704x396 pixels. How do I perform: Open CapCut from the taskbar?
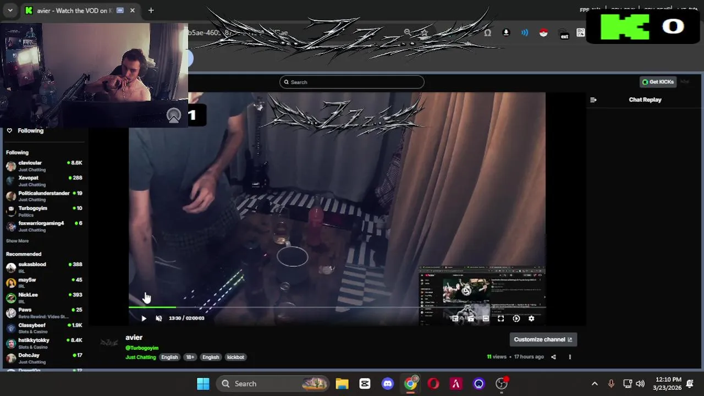click(365, 384)
